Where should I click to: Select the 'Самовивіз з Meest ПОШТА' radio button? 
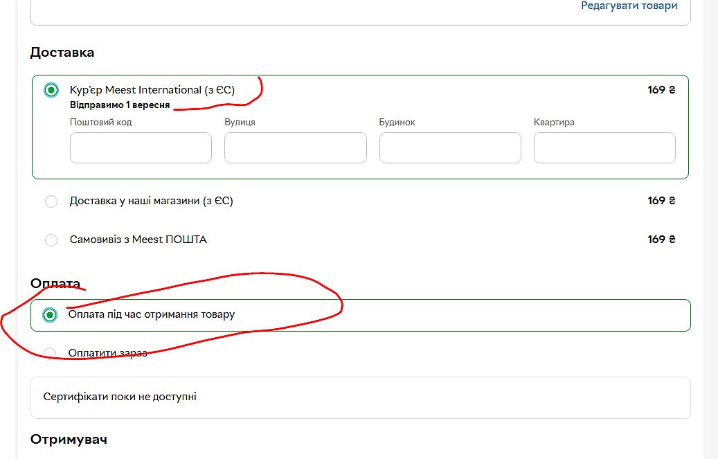(51, 240)
